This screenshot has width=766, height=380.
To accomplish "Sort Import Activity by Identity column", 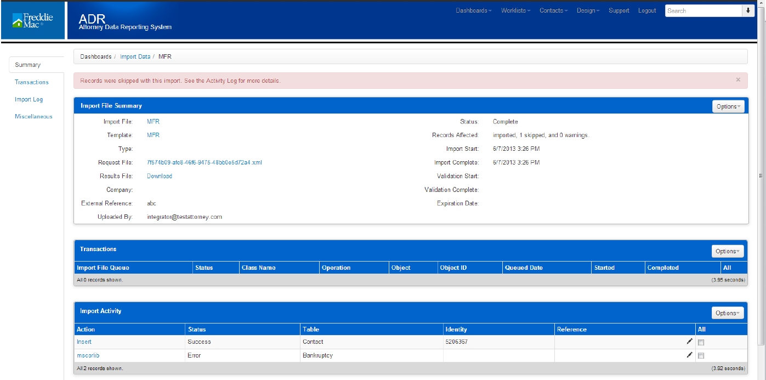I will pos(456,330).
